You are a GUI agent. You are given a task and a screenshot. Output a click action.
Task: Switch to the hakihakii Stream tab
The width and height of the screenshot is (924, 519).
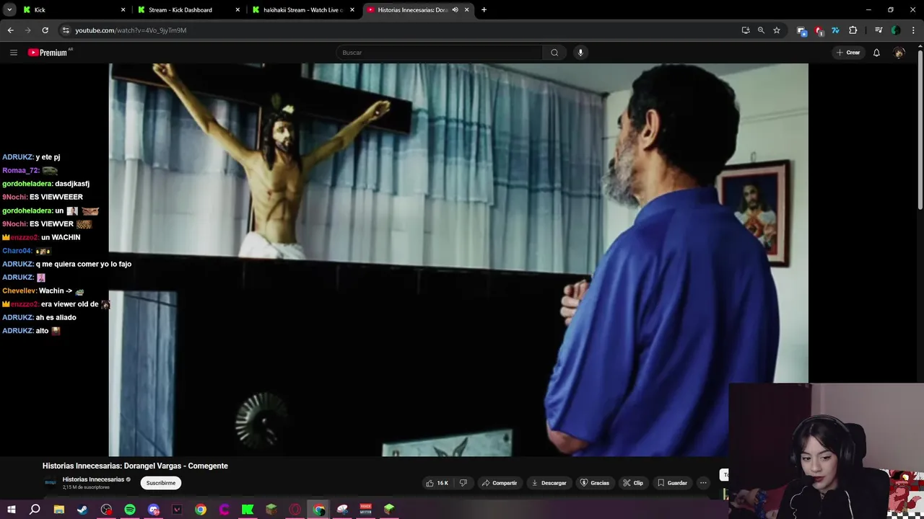[x=303, y=9]
